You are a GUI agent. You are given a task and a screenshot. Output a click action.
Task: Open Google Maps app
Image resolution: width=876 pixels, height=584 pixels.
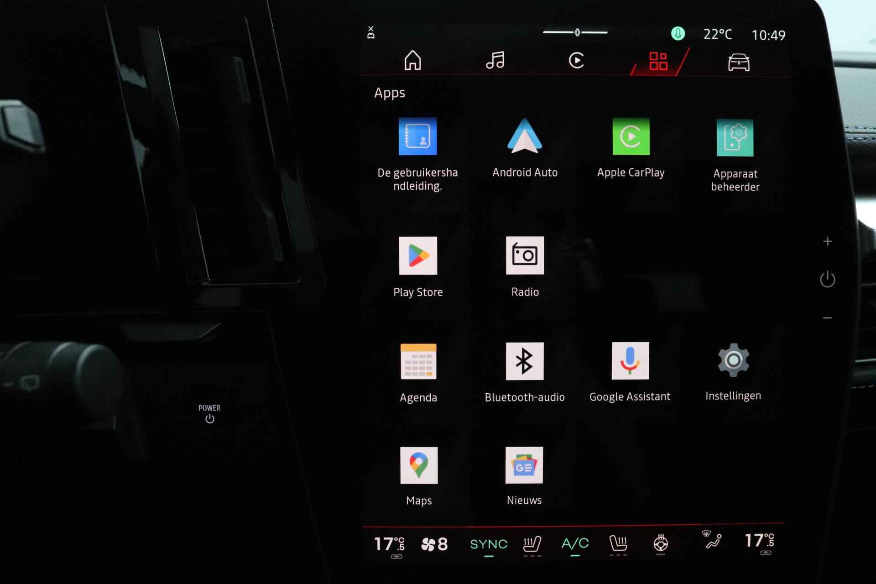pos(419,465)
